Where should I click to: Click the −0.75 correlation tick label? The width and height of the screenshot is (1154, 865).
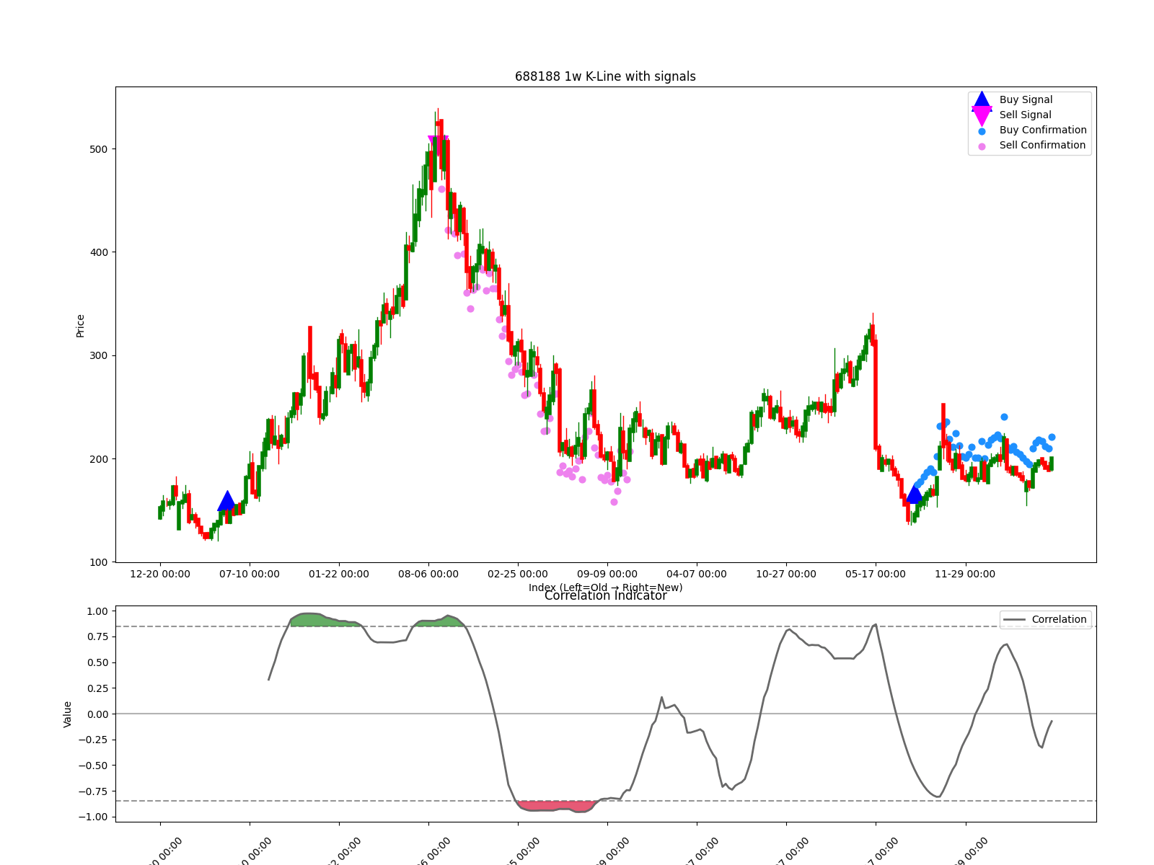93,791
